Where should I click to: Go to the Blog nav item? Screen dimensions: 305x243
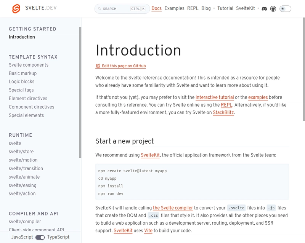(x=206, y=8)
